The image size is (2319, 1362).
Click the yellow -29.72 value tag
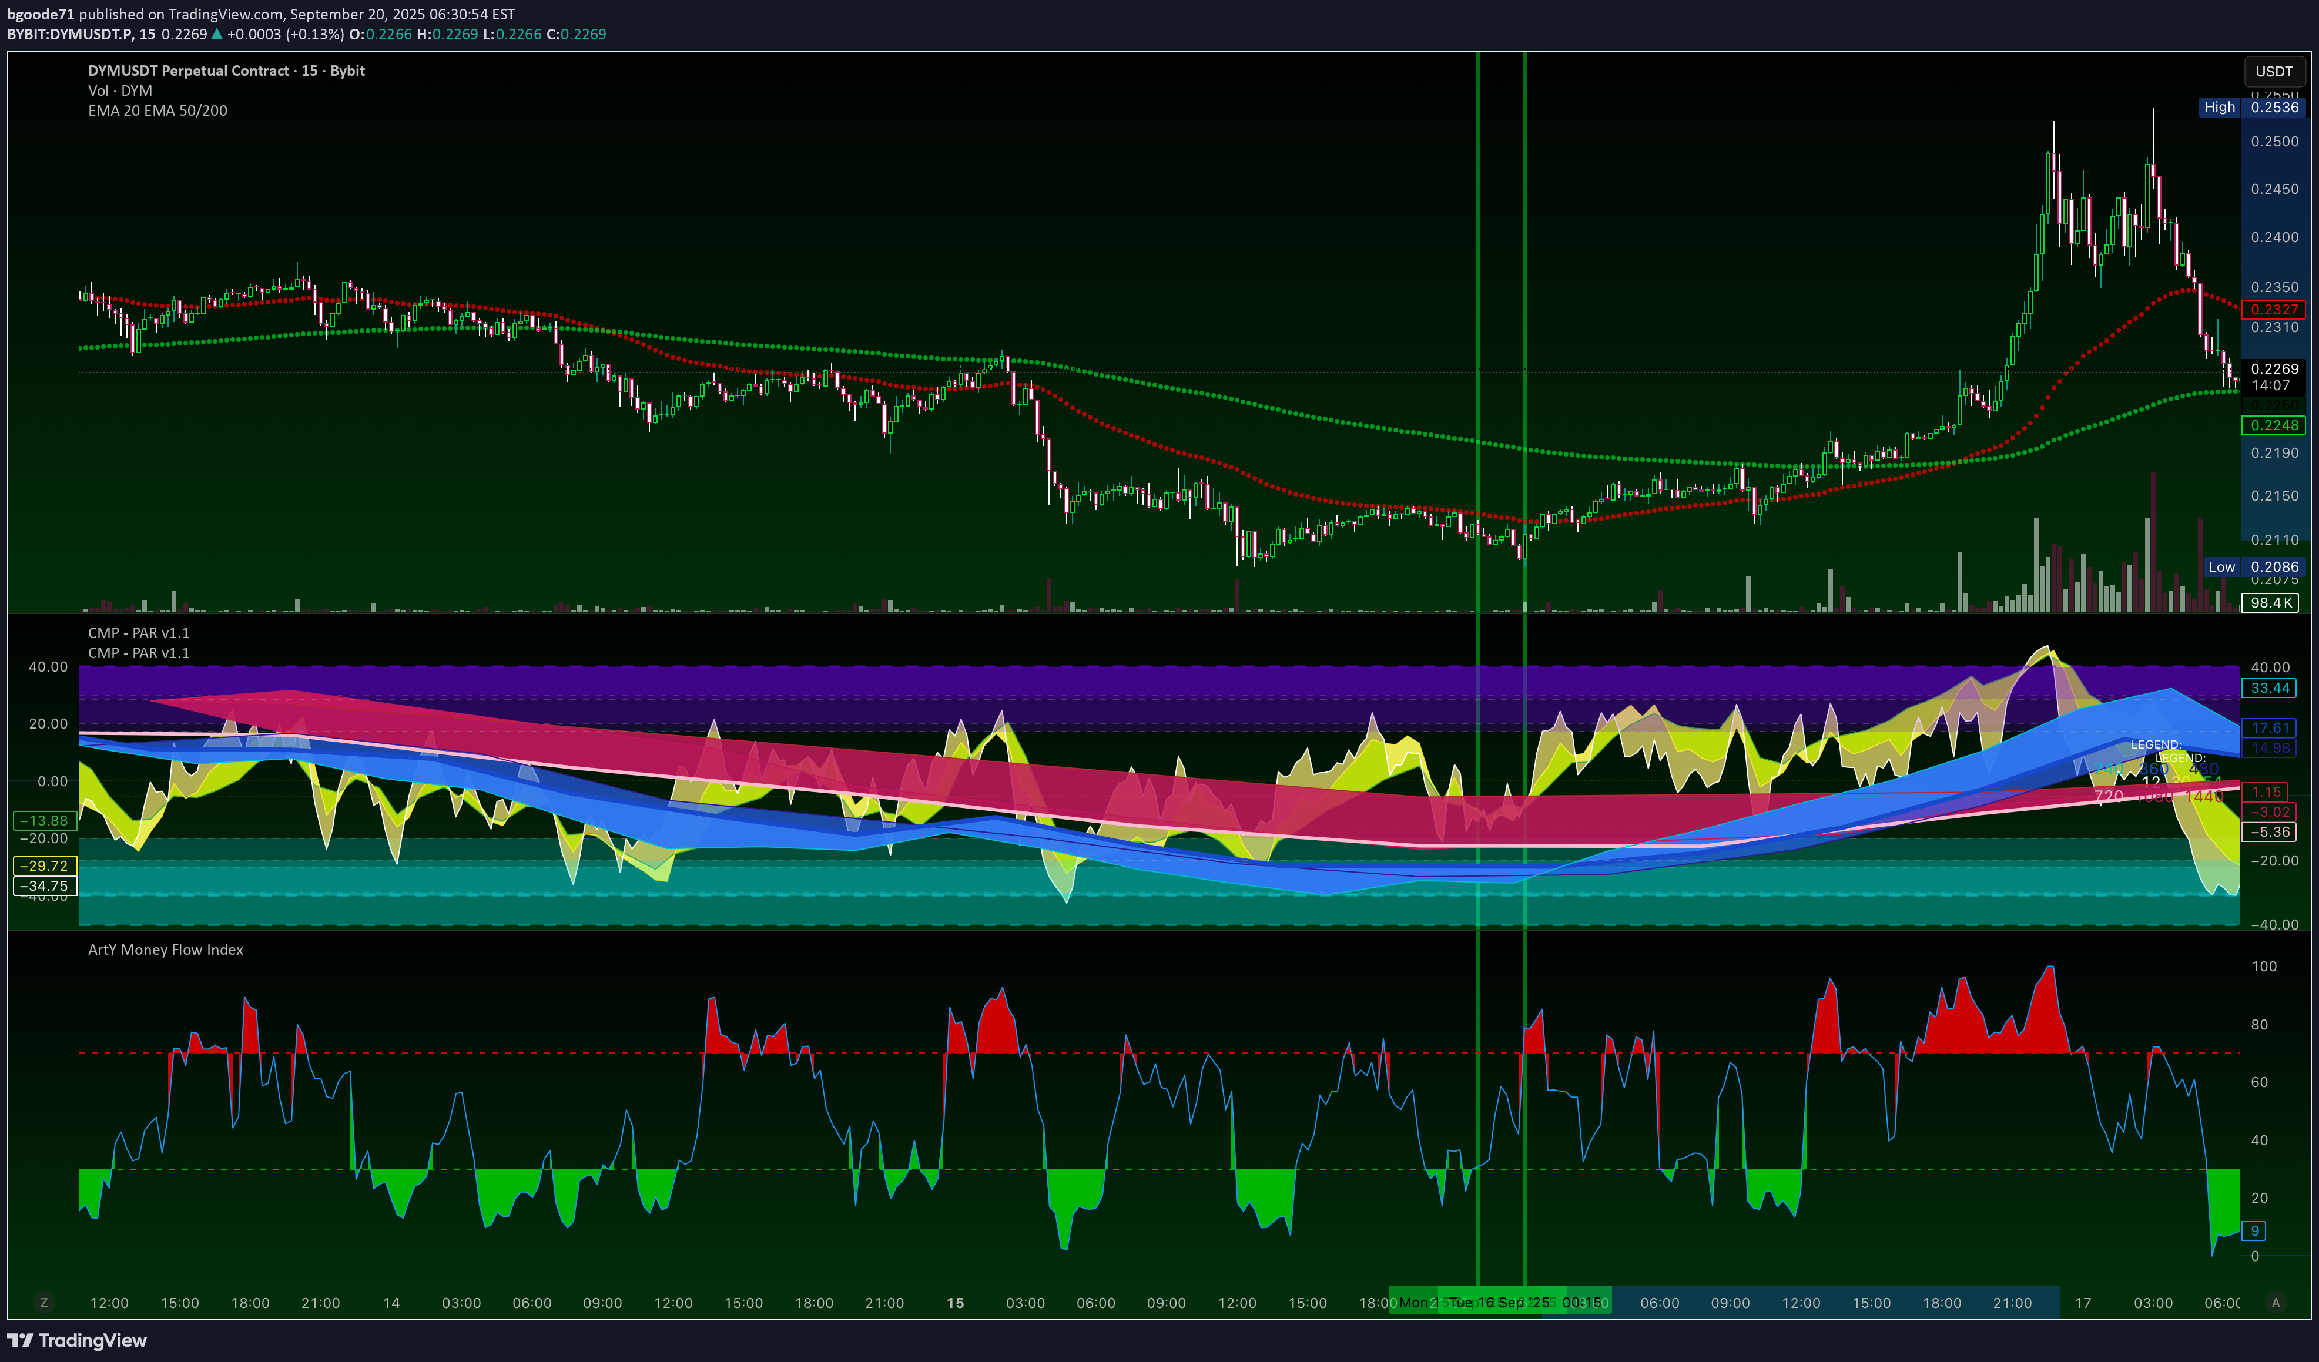(x=44, y=866)
